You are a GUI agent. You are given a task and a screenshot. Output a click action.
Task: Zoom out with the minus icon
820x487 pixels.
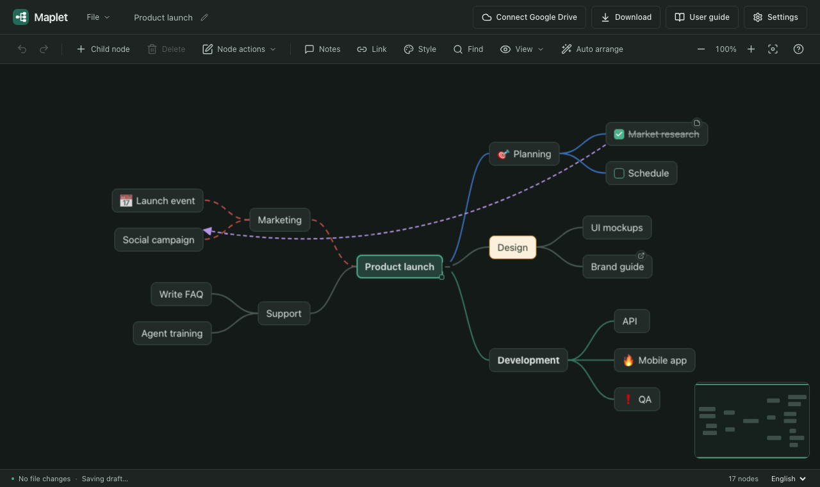(701, 49)
